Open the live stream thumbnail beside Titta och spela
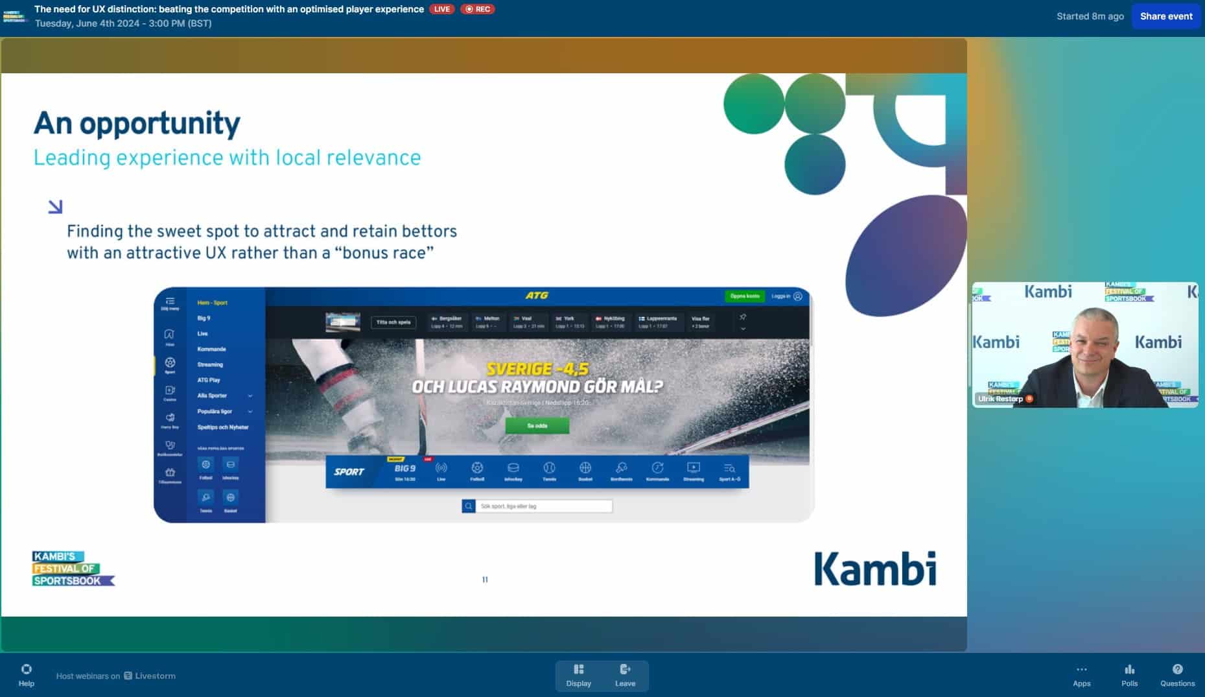 pyautogui.click(x=343, y=322)
